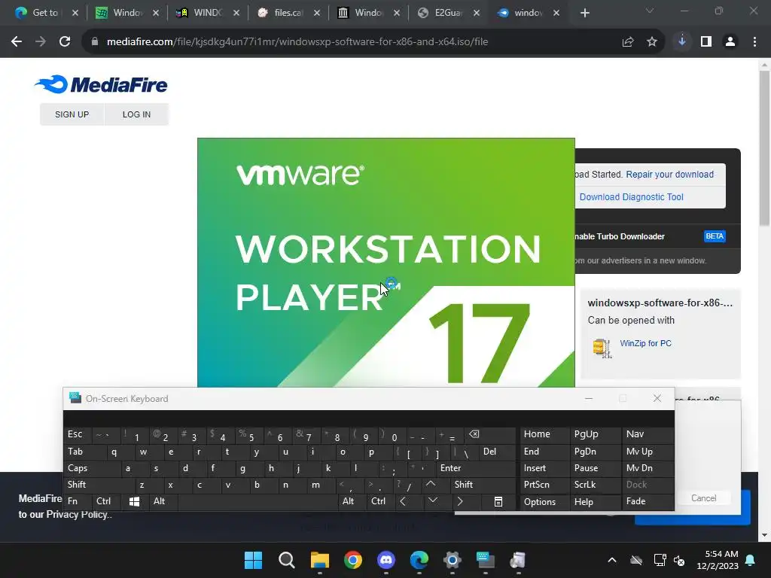Screen dimensions: 771x578
Task: Toggle left Shift key on On-Screen Keyboard
Action: [99, 485]
